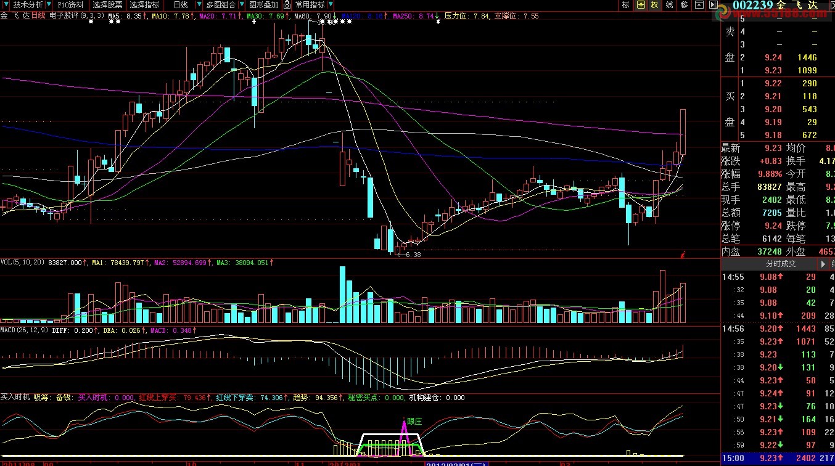Click 选择股票 in the toolbar

point(107,5)
